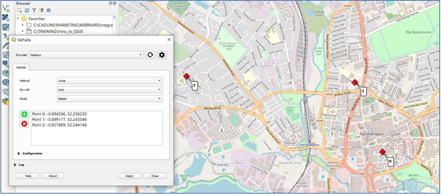Open the Go with auto dropdown
The height and width of the screenshot is (195, 441).
pos(110,89)
